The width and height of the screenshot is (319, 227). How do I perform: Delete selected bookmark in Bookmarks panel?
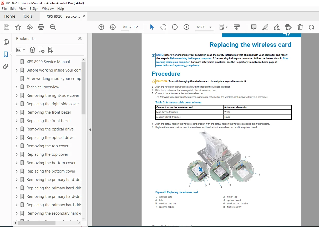pos(32,50)
